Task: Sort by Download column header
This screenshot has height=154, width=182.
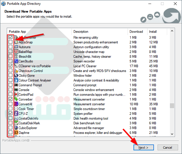Action: (137, 32)
